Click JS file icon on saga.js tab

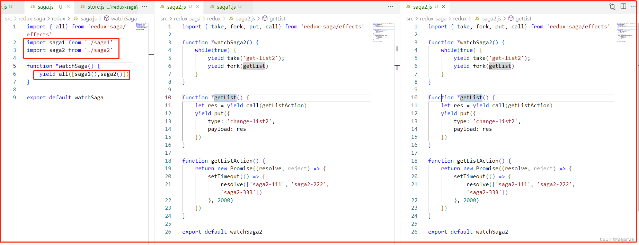pyautogui.click(x=33, y=7)
